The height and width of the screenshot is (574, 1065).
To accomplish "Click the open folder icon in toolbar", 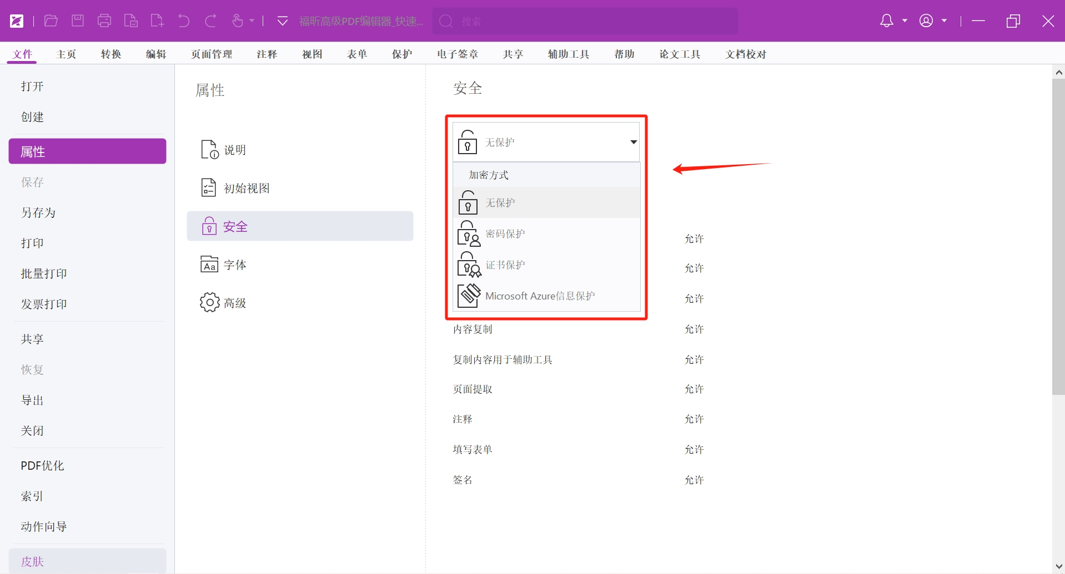I will coord(51,21).
